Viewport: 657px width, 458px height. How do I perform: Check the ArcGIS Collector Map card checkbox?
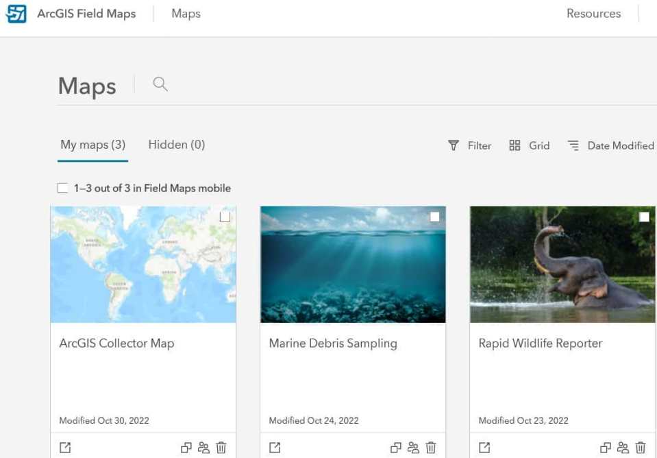[x=225, y=217]
